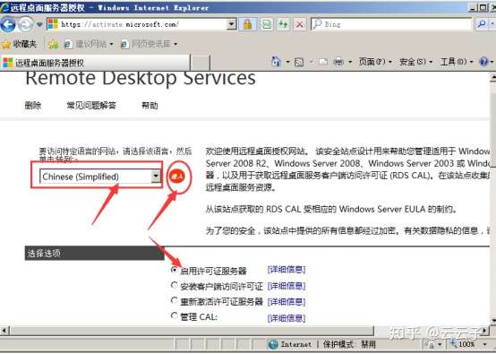Click the 100% zoom level button

463,344
